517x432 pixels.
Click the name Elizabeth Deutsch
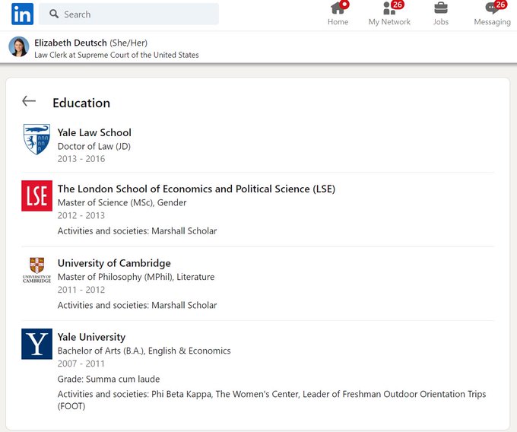(71, 43)
